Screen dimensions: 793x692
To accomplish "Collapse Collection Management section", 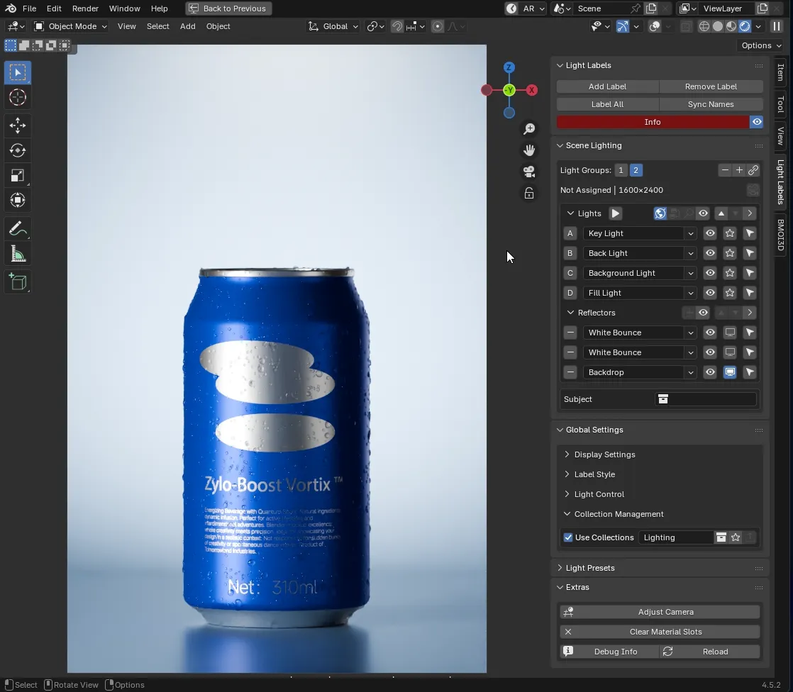I will pos(619,514).
